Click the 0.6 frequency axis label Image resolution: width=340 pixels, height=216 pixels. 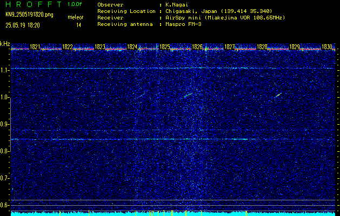coord(4,205)
